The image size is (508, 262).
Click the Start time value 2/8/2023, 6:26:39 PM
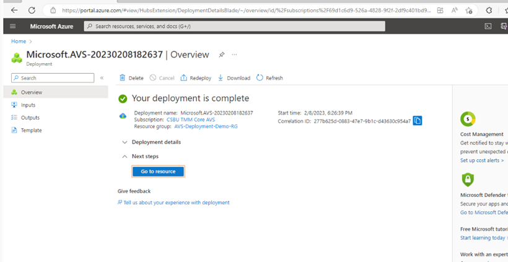328,113
